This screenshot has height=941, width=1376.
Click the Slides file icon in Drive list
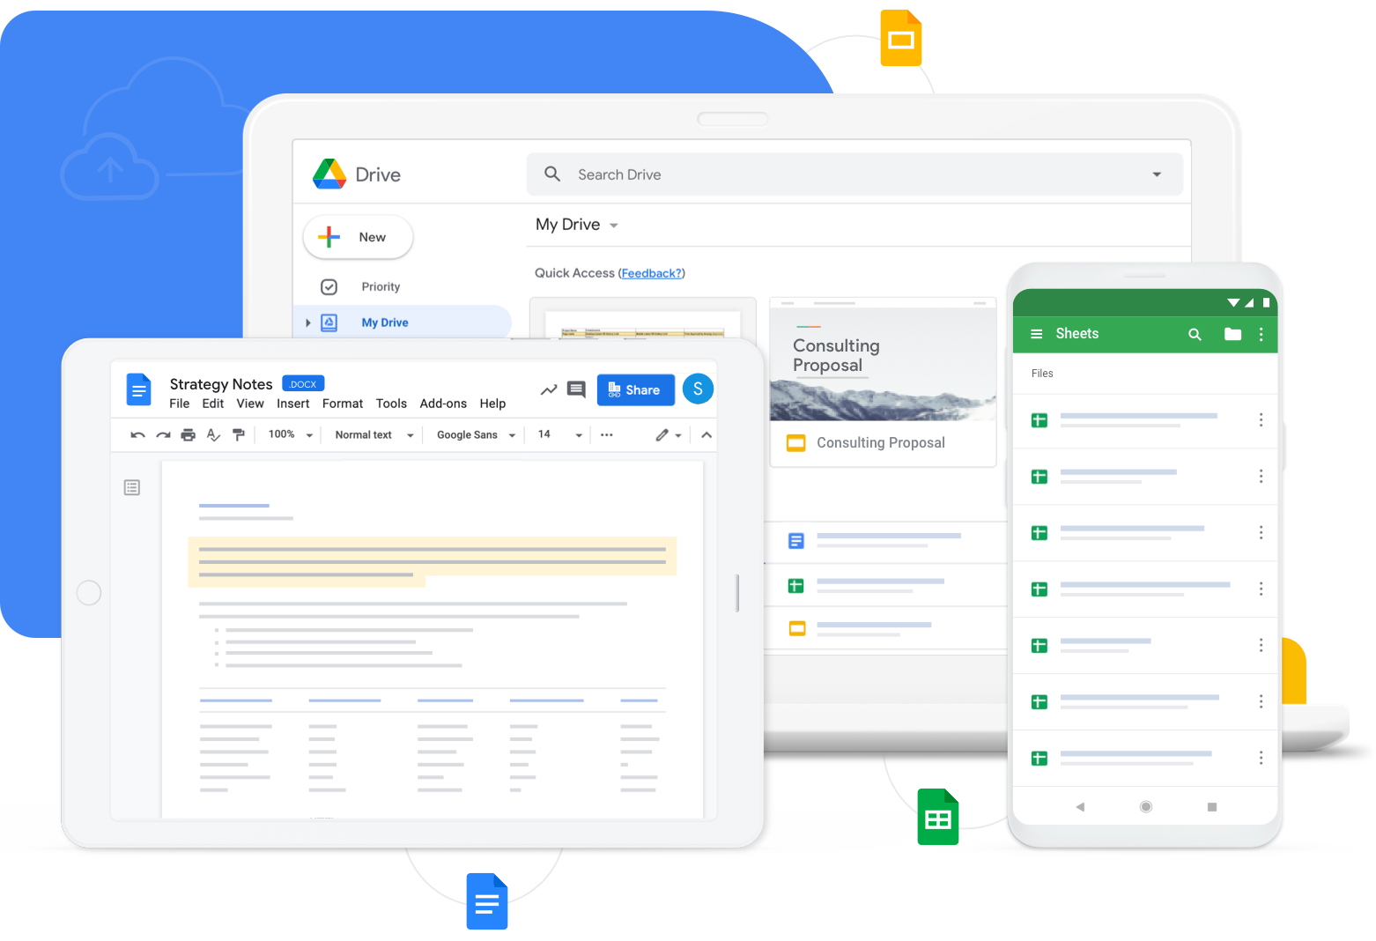(x=797, y=628)
